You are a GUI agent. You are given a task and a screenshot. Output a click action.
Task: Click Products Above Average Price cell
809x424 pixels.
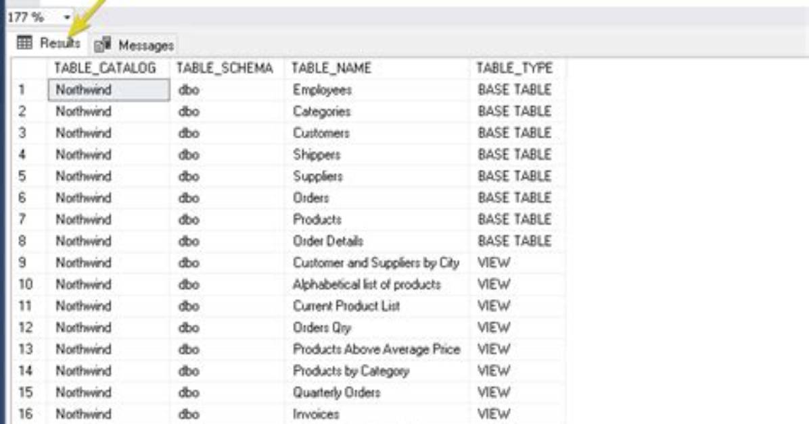pos(377,349)
